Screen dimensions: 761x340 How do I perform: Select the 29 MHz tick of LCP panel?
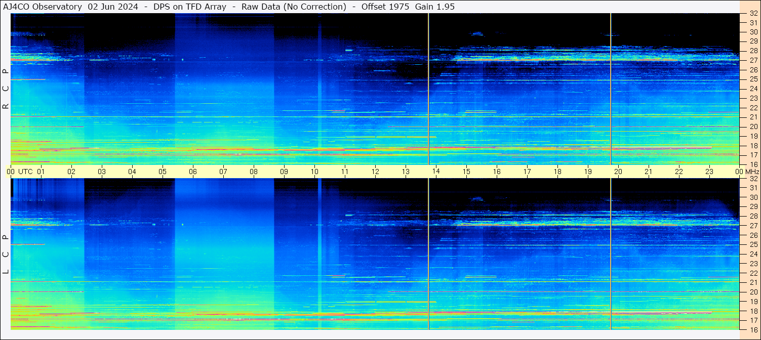(753, 207)
